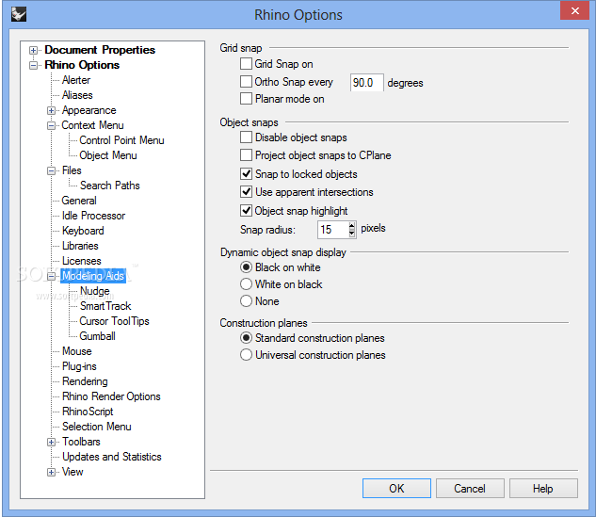The image size is (596, 517).
Task: Open the Idle Processor page
Action: 93,216
